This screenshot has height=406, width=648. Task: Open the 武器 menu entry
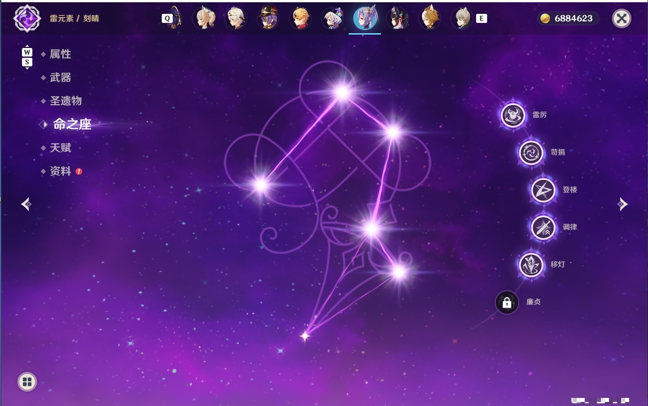pos(60,78)
